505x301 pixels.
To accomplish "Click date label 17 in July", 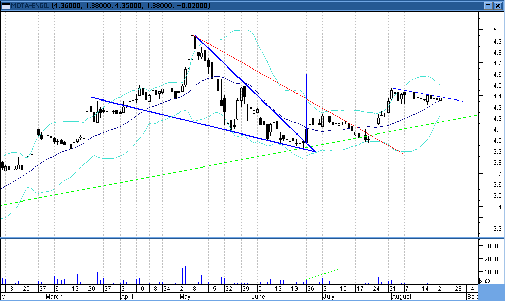I will point(360,289).
